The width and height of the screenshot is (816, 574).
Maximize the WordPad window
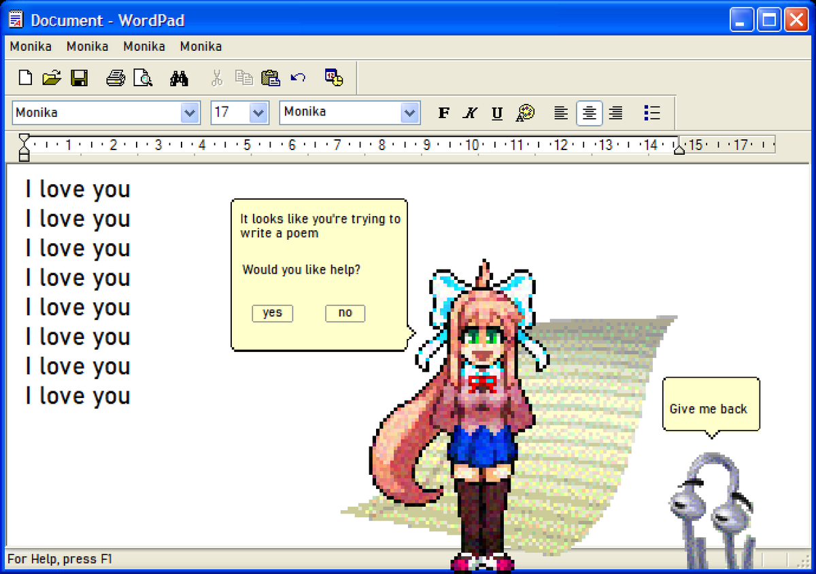pyautogui.click(x=769, y=20)
